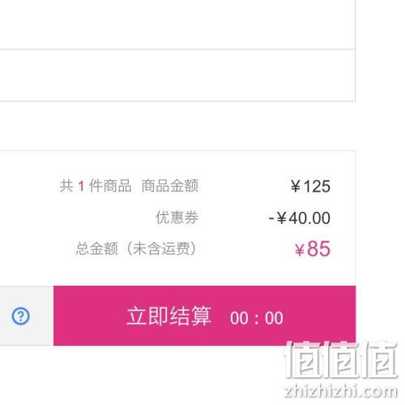Click the (未含运费) shipping note
The width and height of the screenshot is (405, 405).
161,248
